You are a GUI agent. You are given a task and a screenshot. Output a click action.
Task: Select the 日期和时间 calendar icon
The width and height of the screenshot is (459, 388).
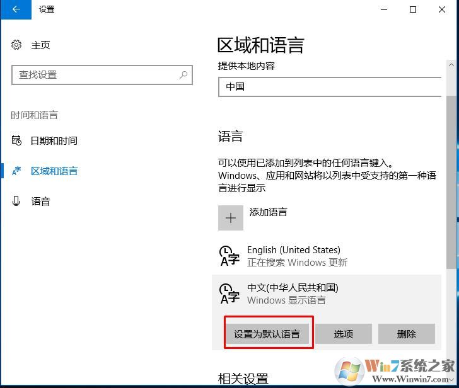point(16,140)
